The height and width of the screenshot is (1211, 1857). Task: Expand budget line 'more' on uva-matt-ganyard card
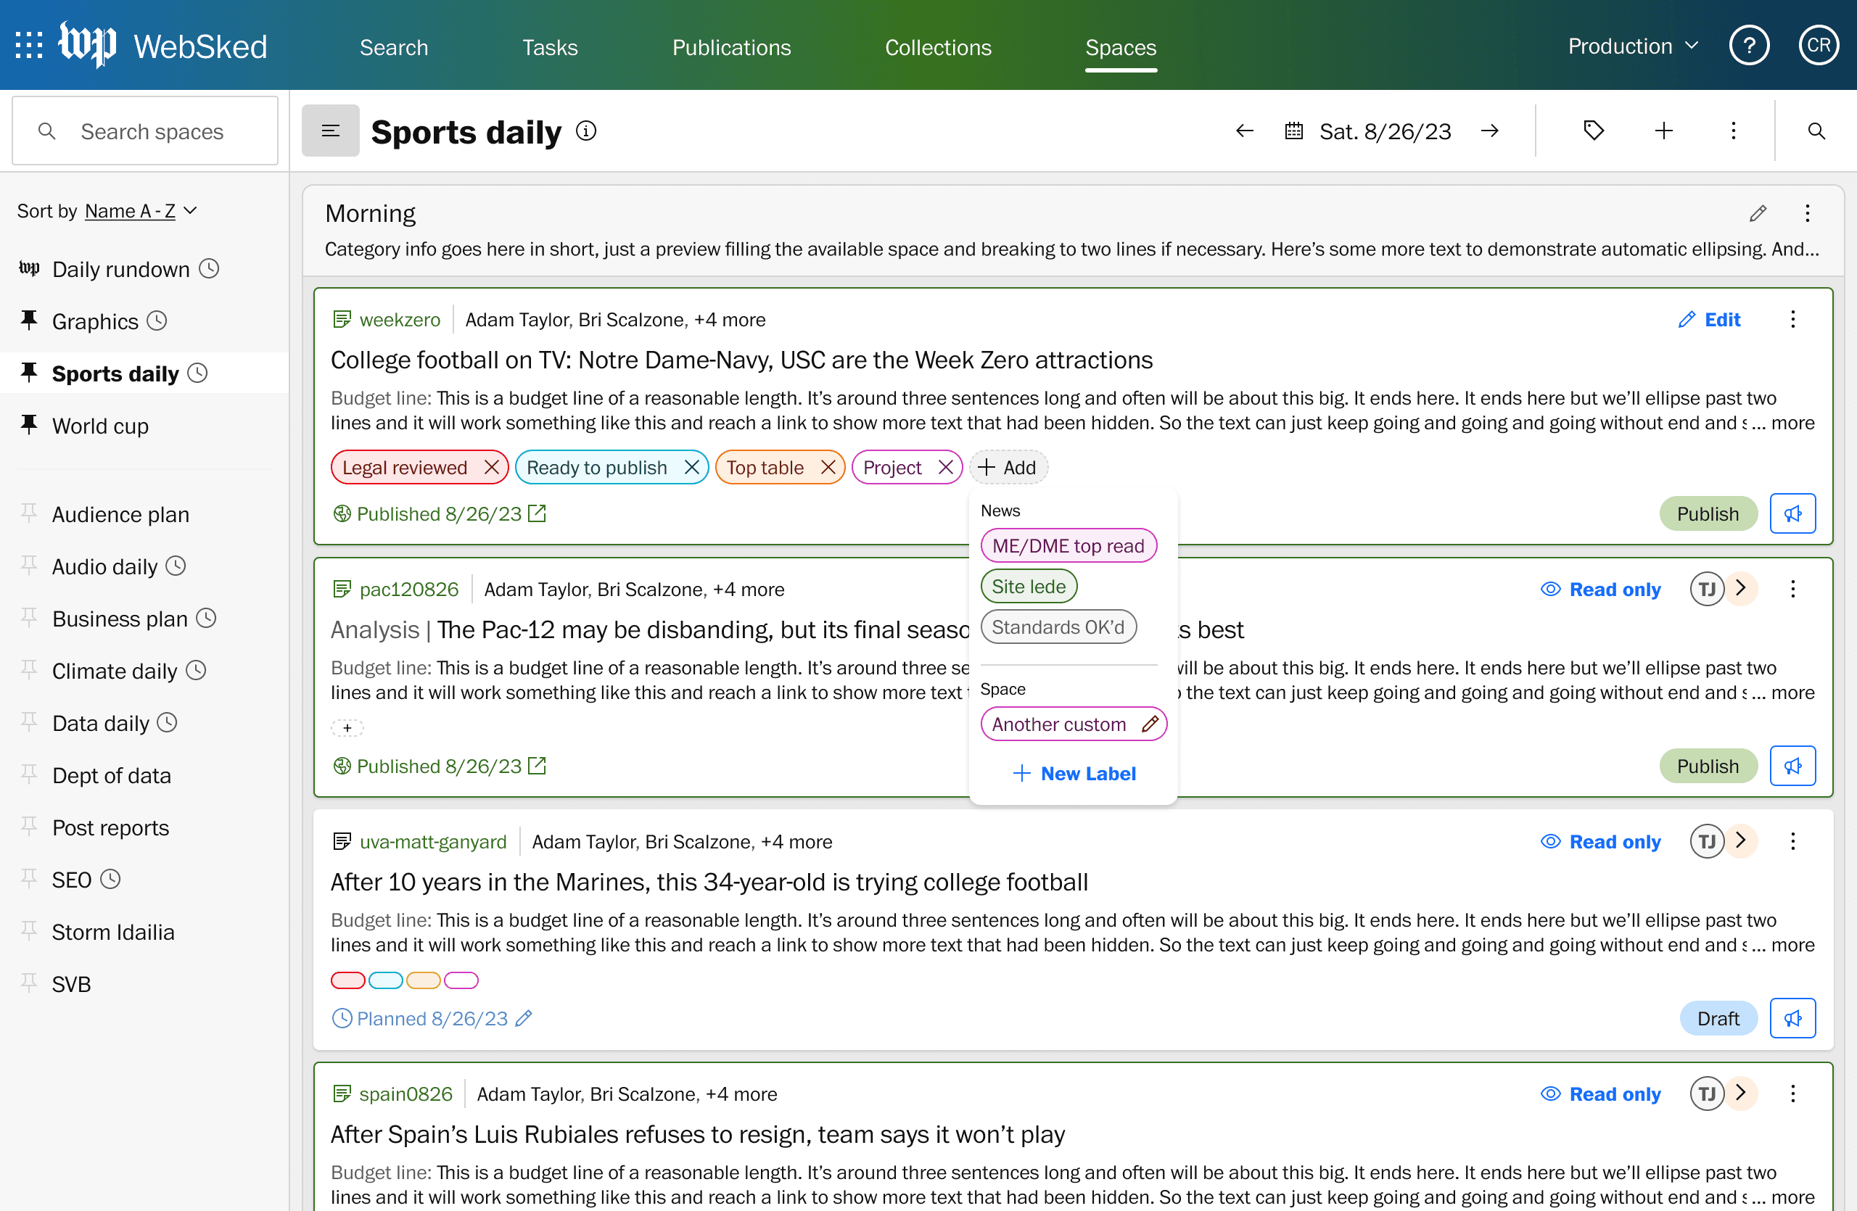tap(1792, 945)
